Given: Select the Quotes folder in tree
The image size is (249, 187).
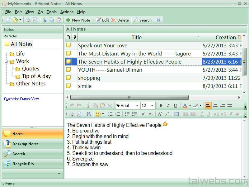Looking at the screenshot, I should point(31,69).
